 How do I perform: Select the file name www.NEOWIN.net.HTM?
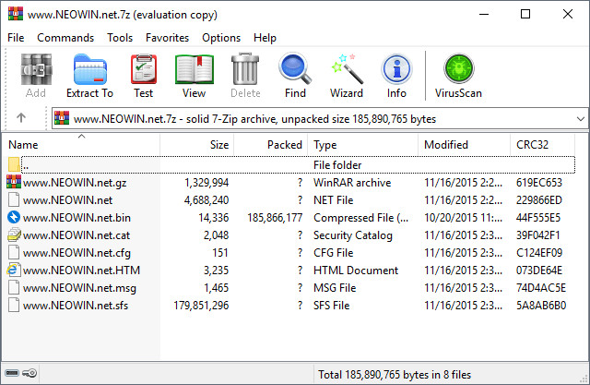click(x=81, y=271)
